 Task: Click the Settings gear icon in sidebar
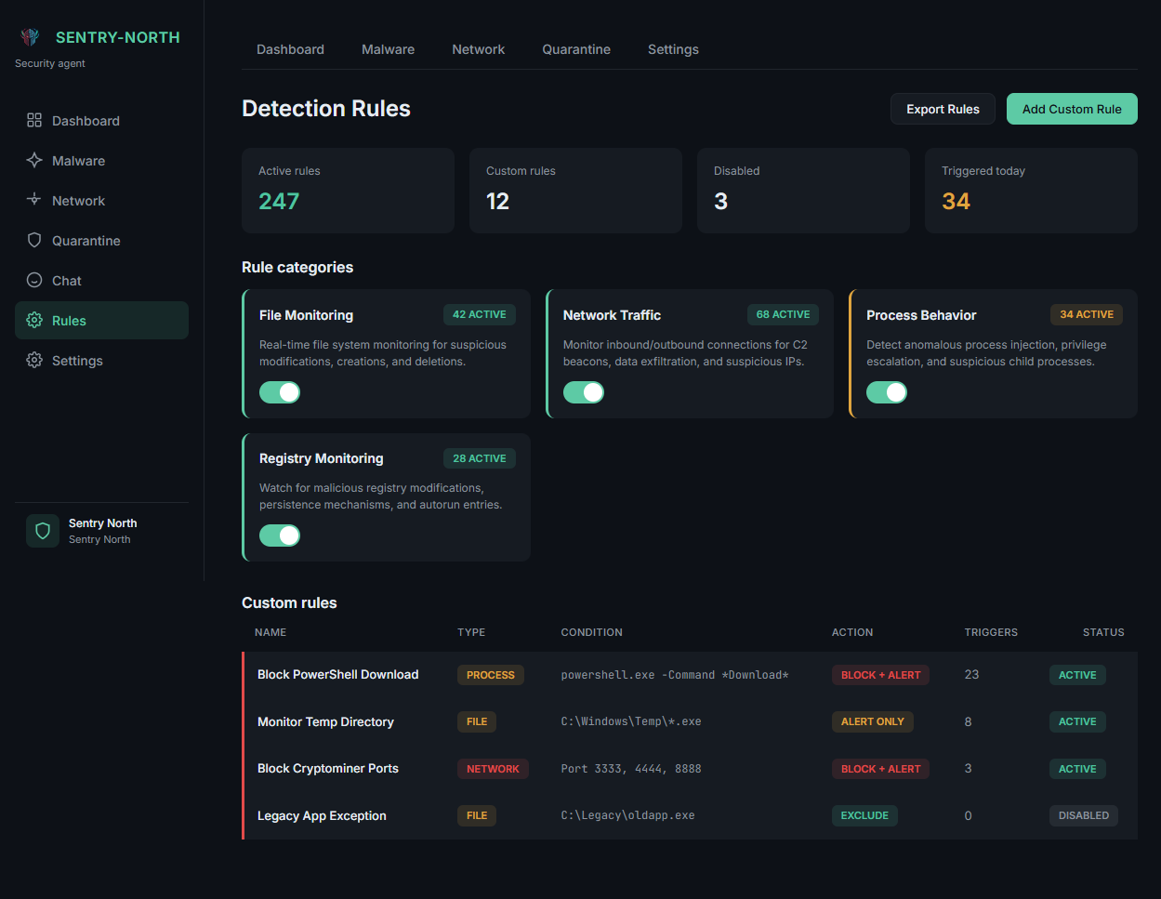tap(34, 360)
